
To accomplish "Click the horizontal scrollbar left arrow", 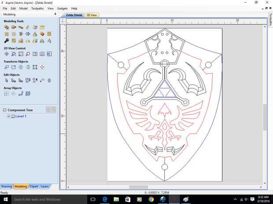I will [68, 187].
